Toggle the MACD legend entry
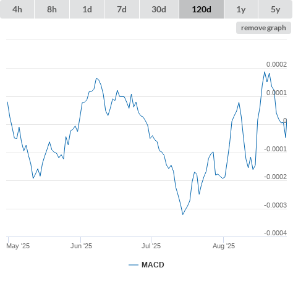This screenshot has width=293, height=281. tap(153, 265)
